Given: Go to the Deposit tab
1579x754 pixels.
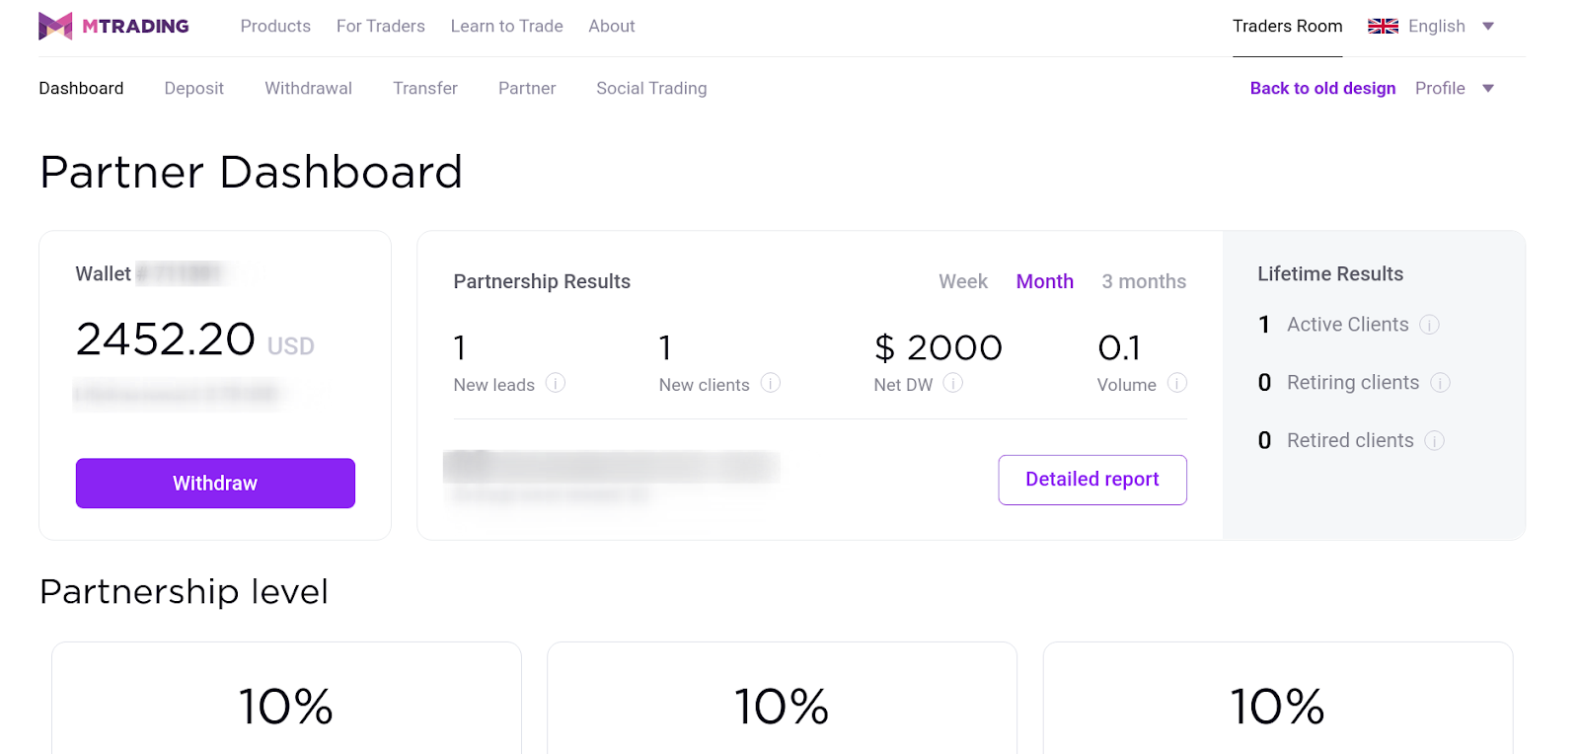Looking at the screenshot, I should 194,89.
